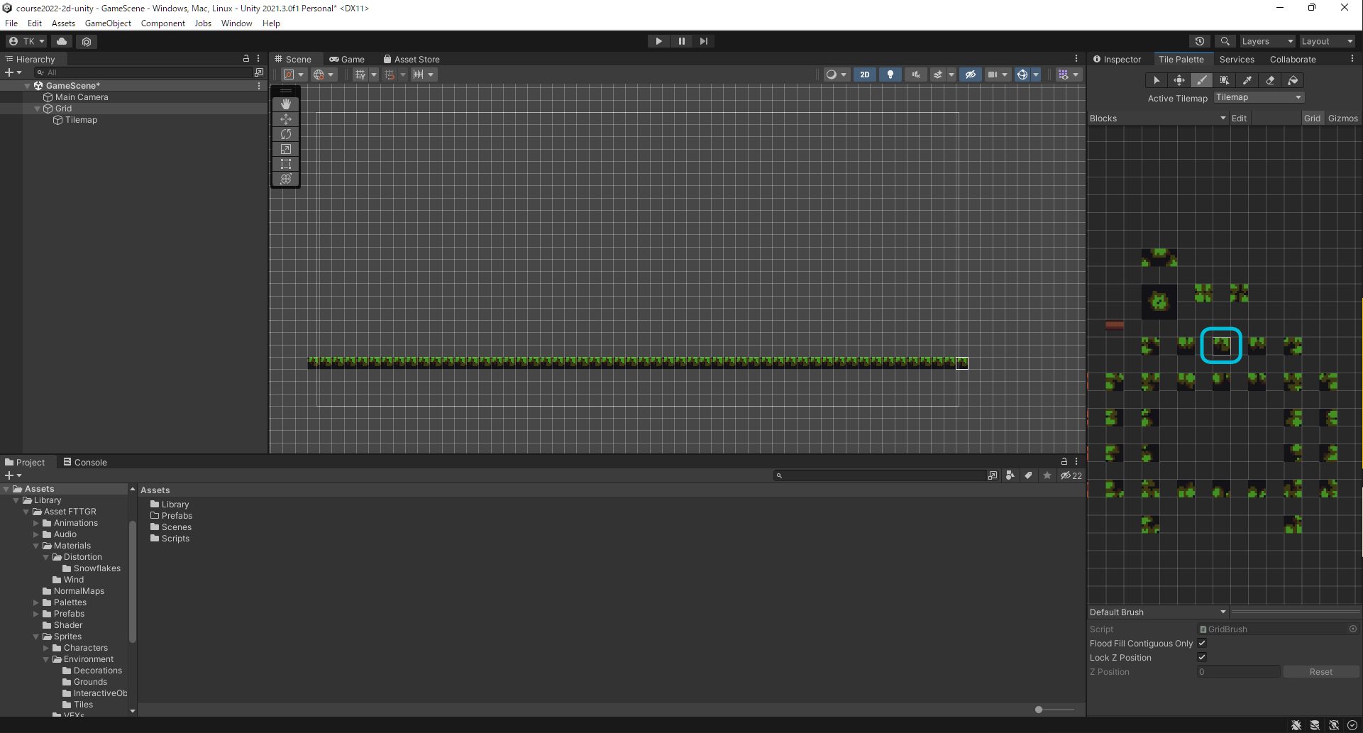
Task: Click the Play button
Action: (x=658, y=41)
